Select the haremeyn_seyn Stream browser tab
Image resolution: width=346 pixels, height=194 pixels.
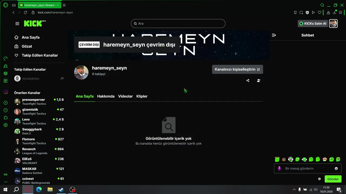[x=40, y=5]
